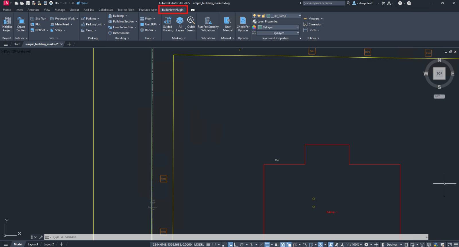Click the object color wheel icon
The image size is (459, 247).
254,27
